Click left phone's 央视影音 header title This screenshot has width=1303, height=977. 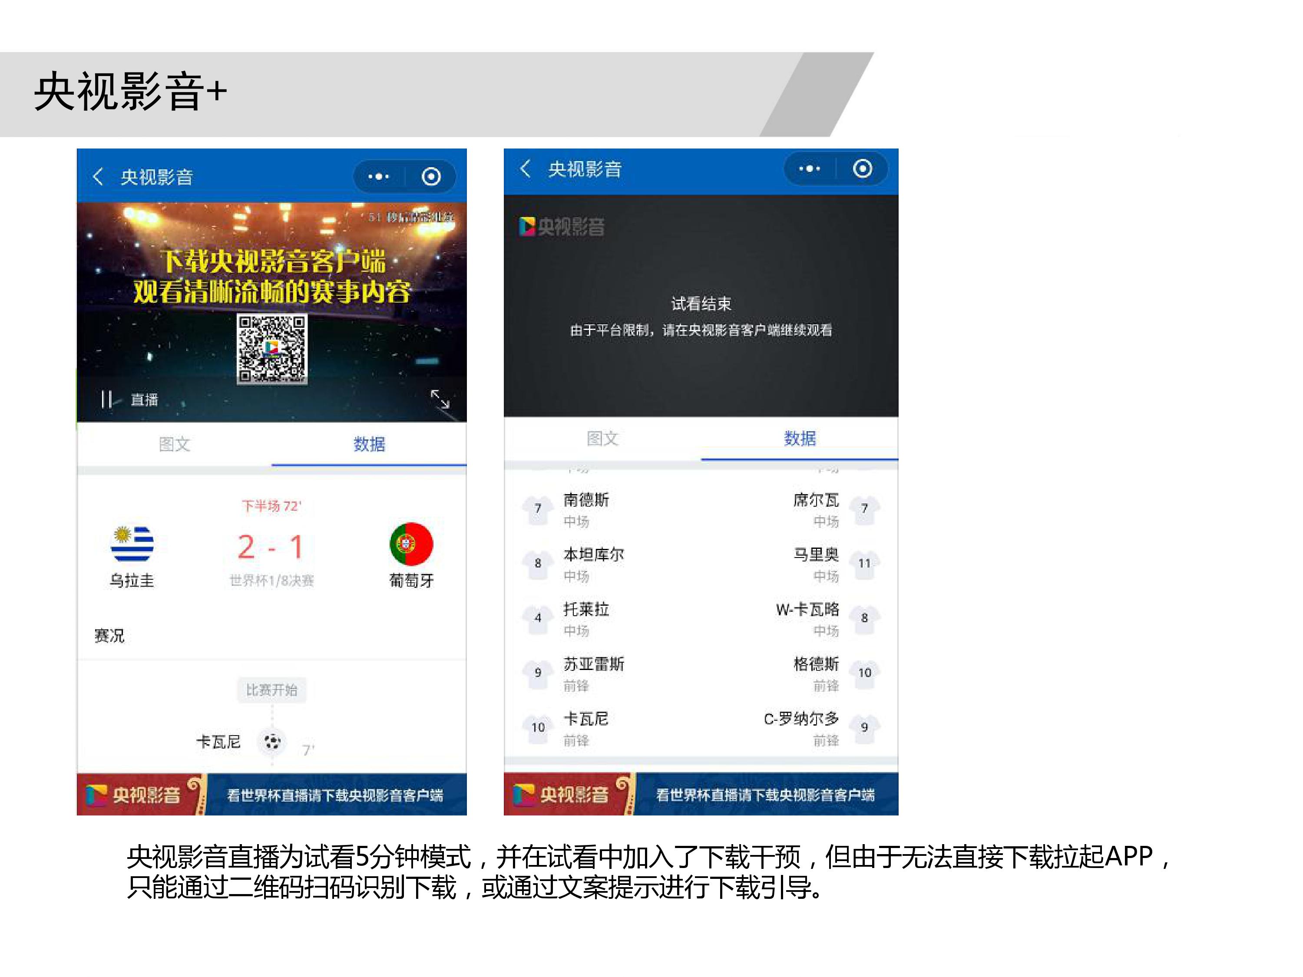pos(157,177)
